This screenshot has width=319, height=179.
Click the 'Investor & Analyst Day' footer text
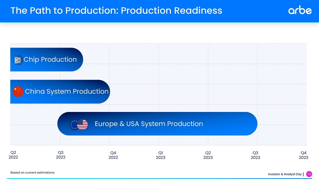click(x=284, y=174)
